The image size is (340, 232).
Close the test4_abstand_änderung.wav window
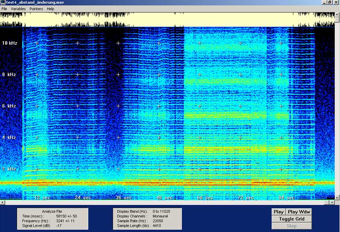pos(336,3)
